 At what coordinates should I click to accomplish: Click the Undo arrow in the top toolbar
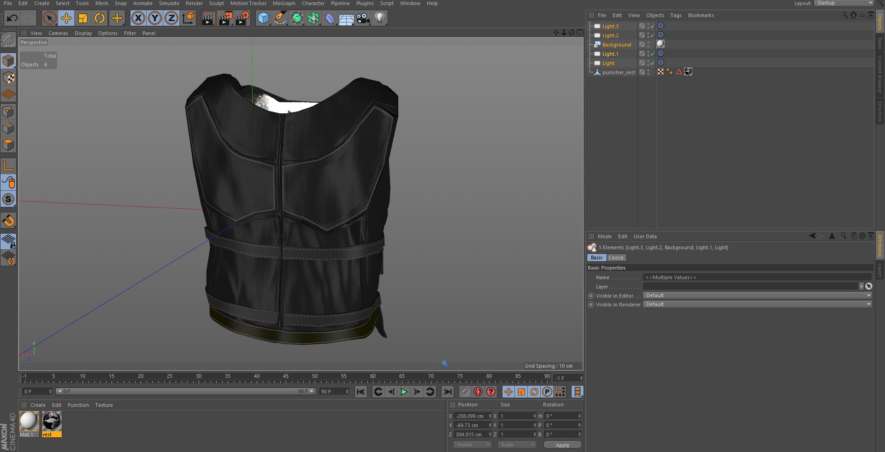[x=12, y=18]
